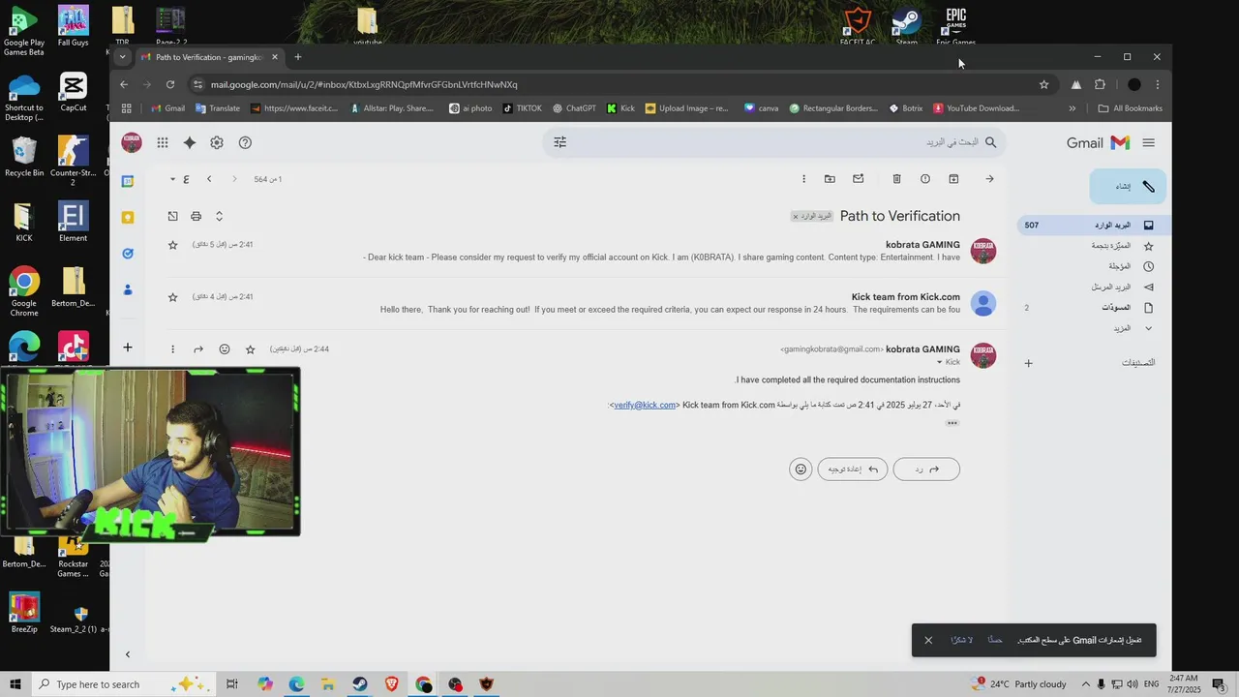Open Contacts side panel icon
This screenshot has width=1239, height=697.
pos(128,289)
